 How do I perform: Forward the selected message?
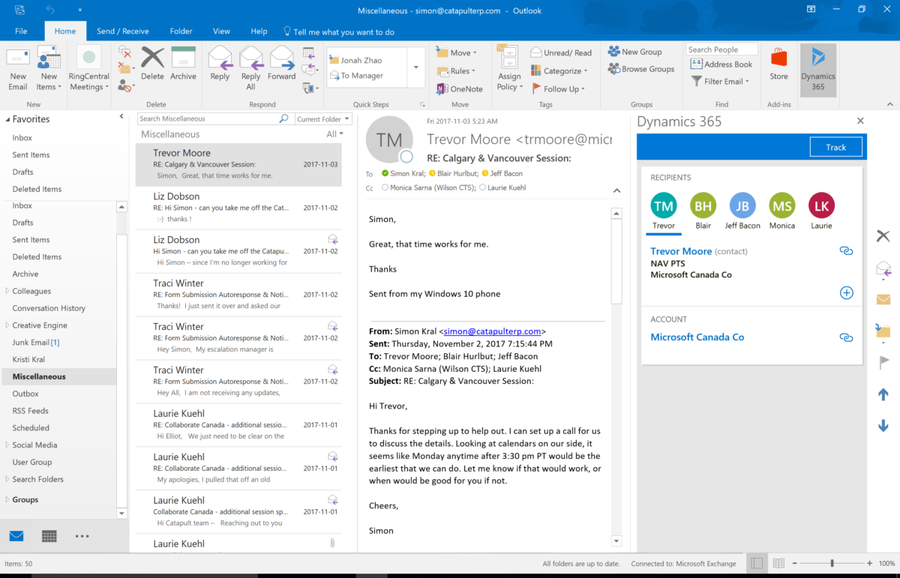coord(282,64)
